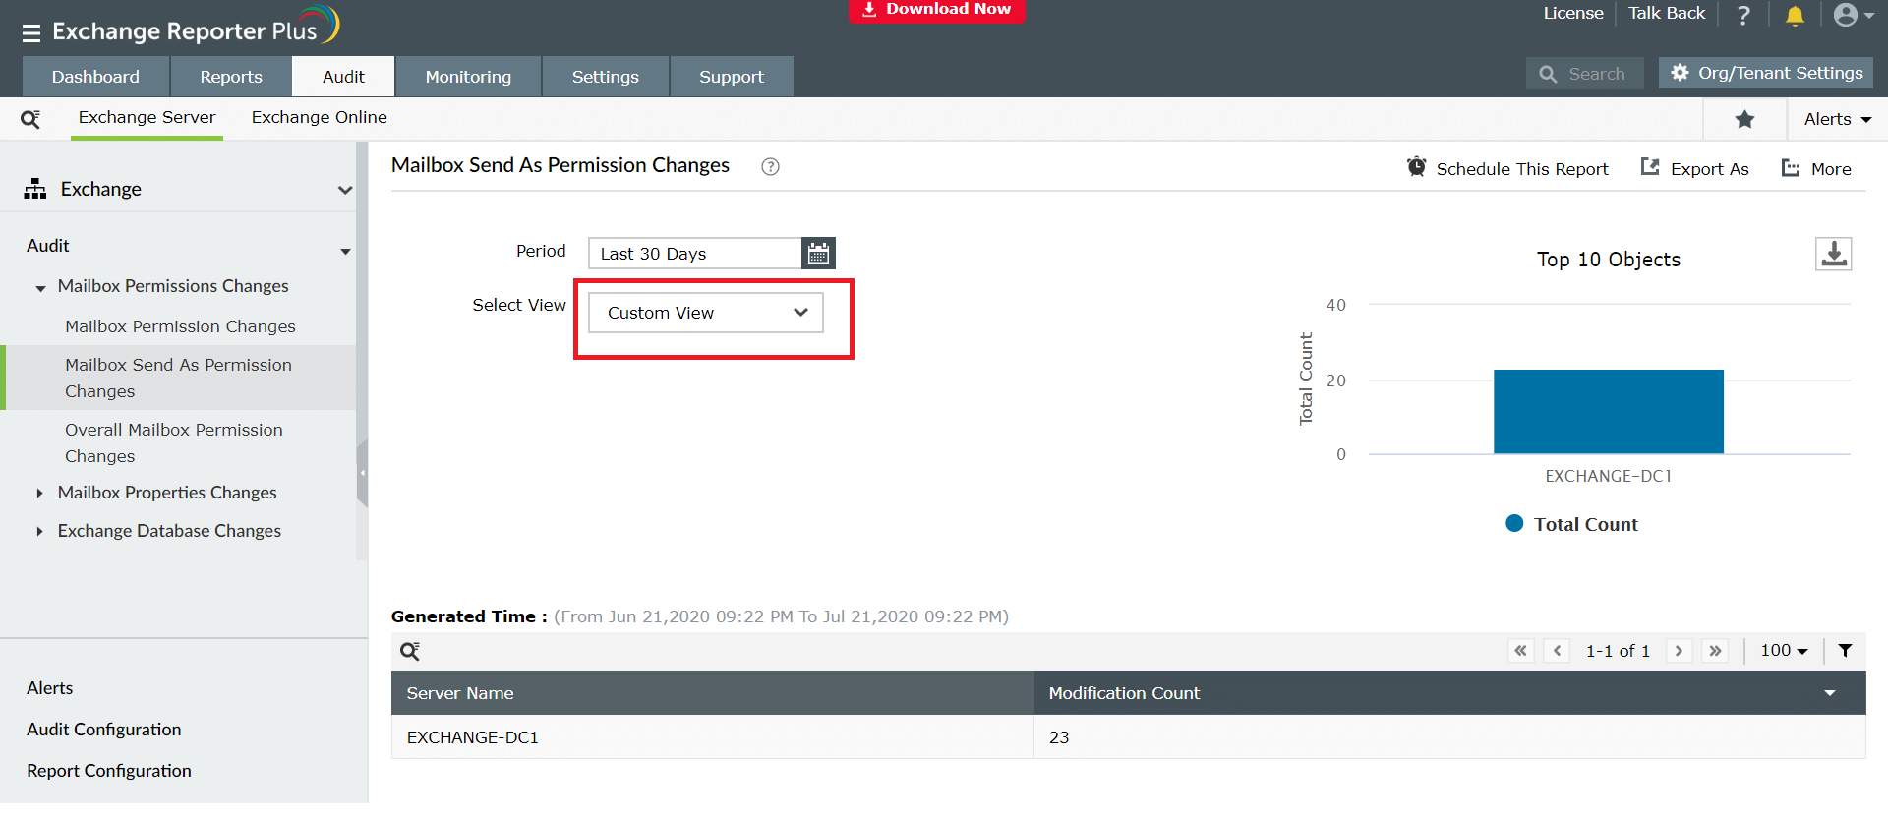Select Mailbox Send As Permission Changes item
The height and width of the screenshot is (821, 1888).
pyautogui.click(x=178, y=378)
